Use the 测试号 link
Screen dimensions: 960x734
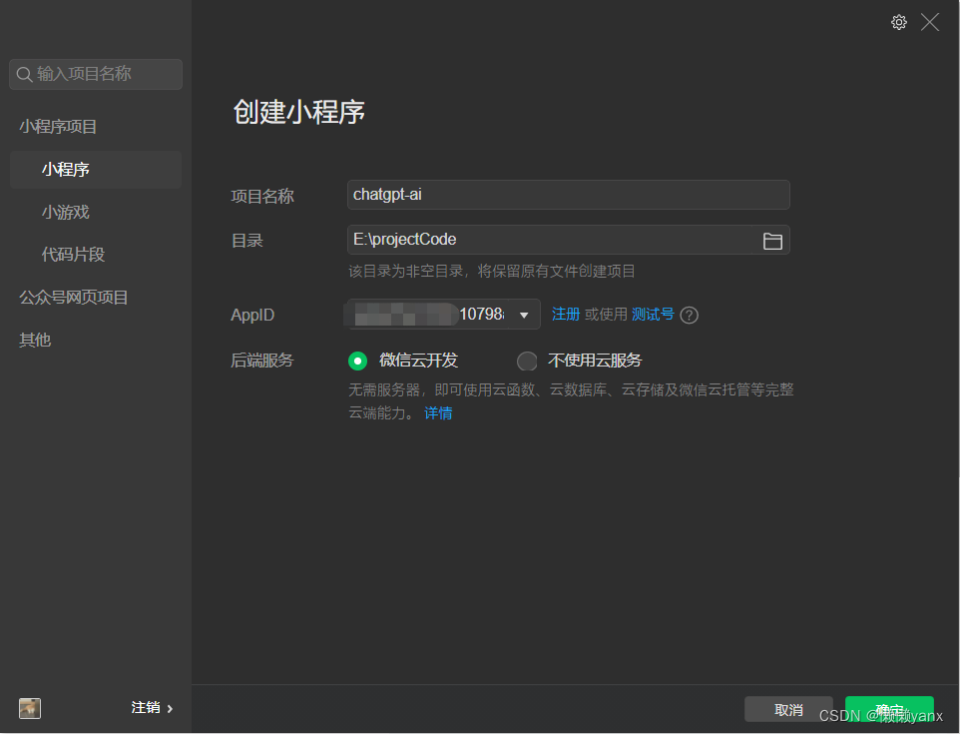tap(653, 315)
